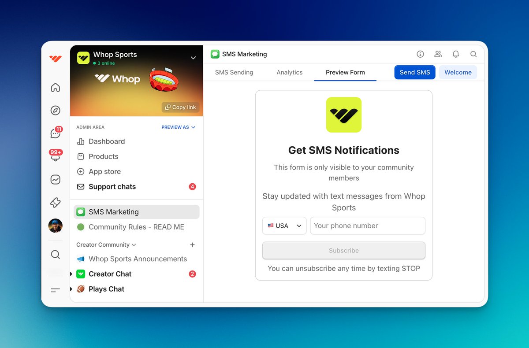
Task: Click the unsubscribe by texting STOP note
Action: pyautogui.click(x=344, y=268)
